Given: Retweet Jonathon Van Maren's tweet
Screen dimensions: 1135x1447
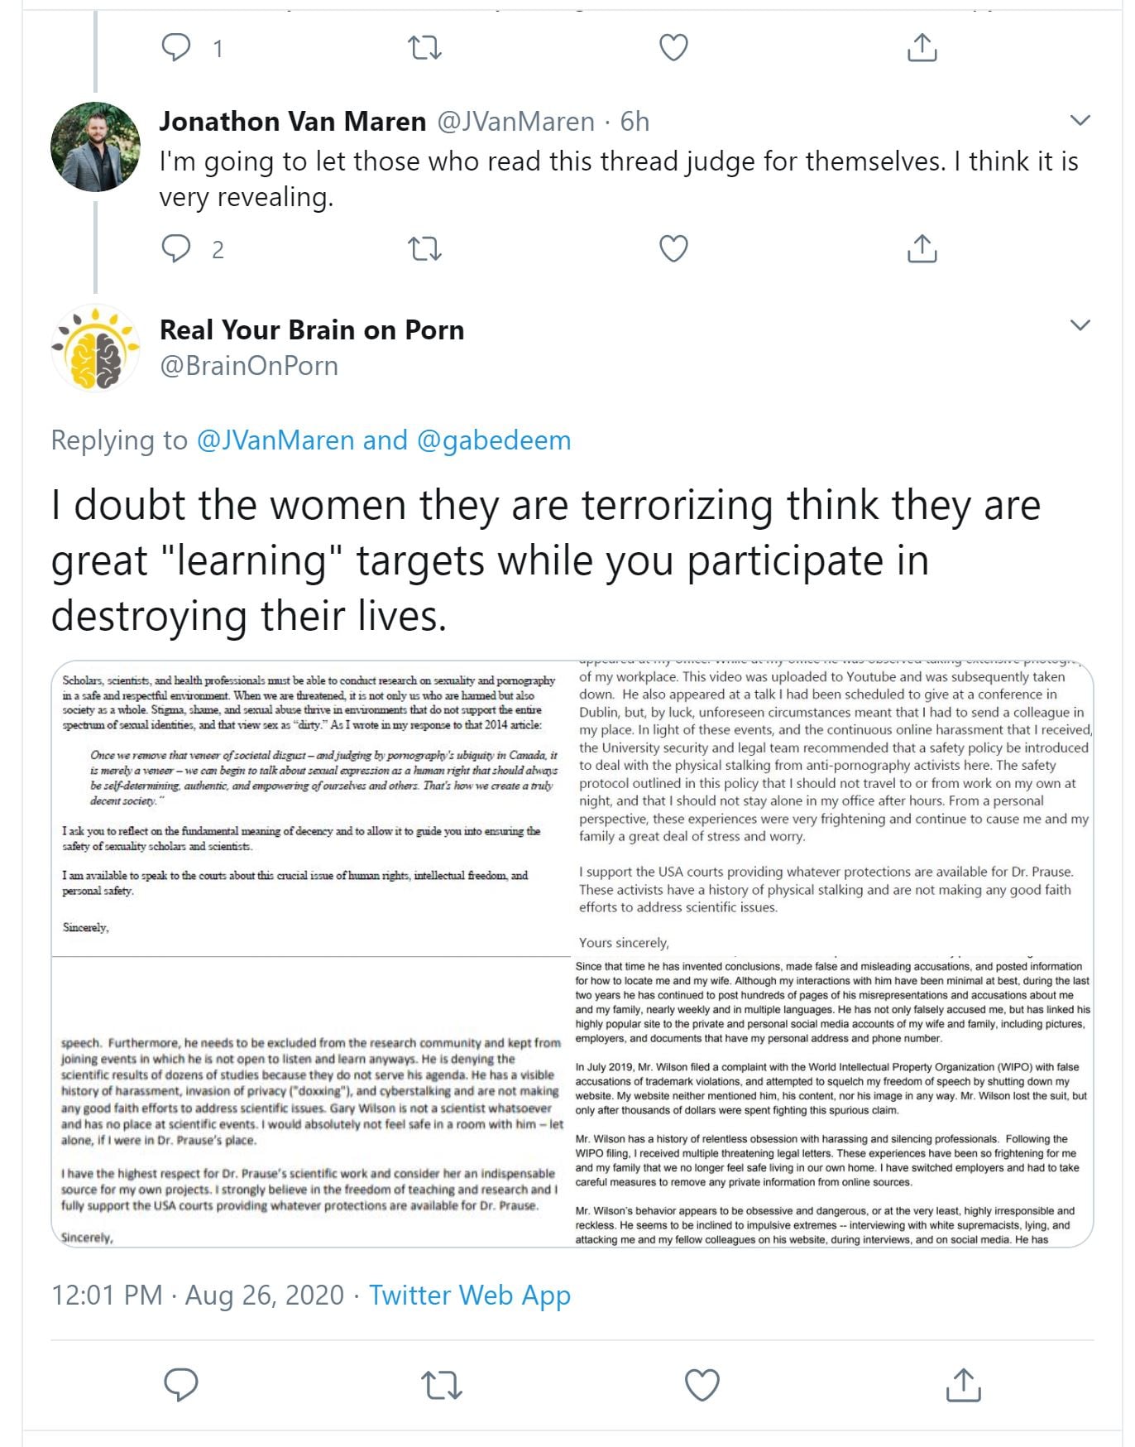Looking at the screenshot, I should click(x=425, y=248).
